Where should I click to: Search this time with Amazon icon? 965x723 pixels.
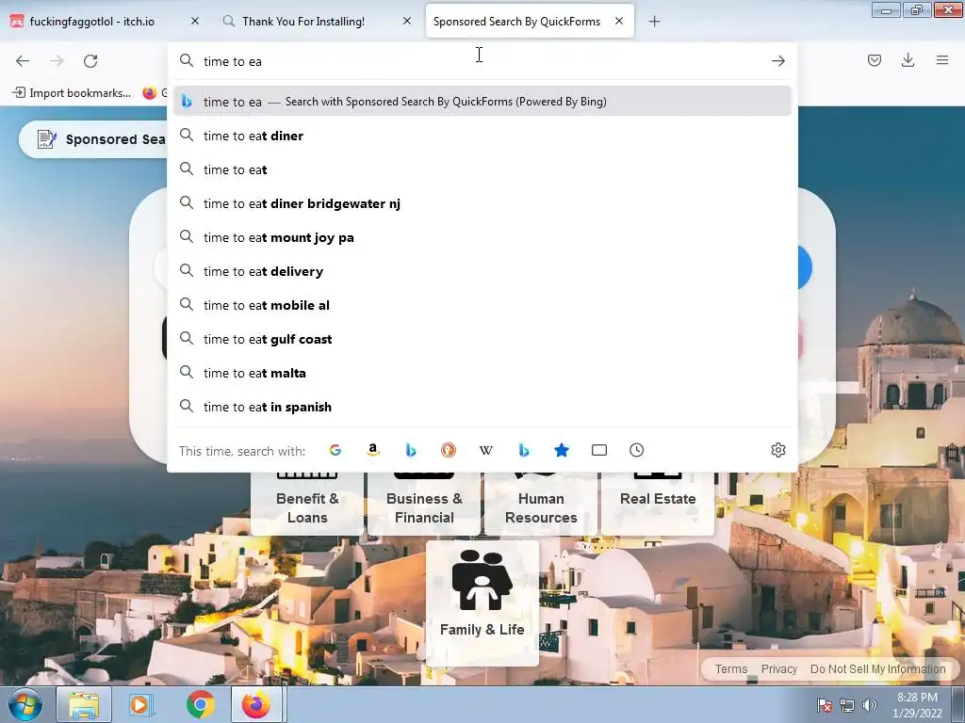pyautogui.click(x=372, y=450)
